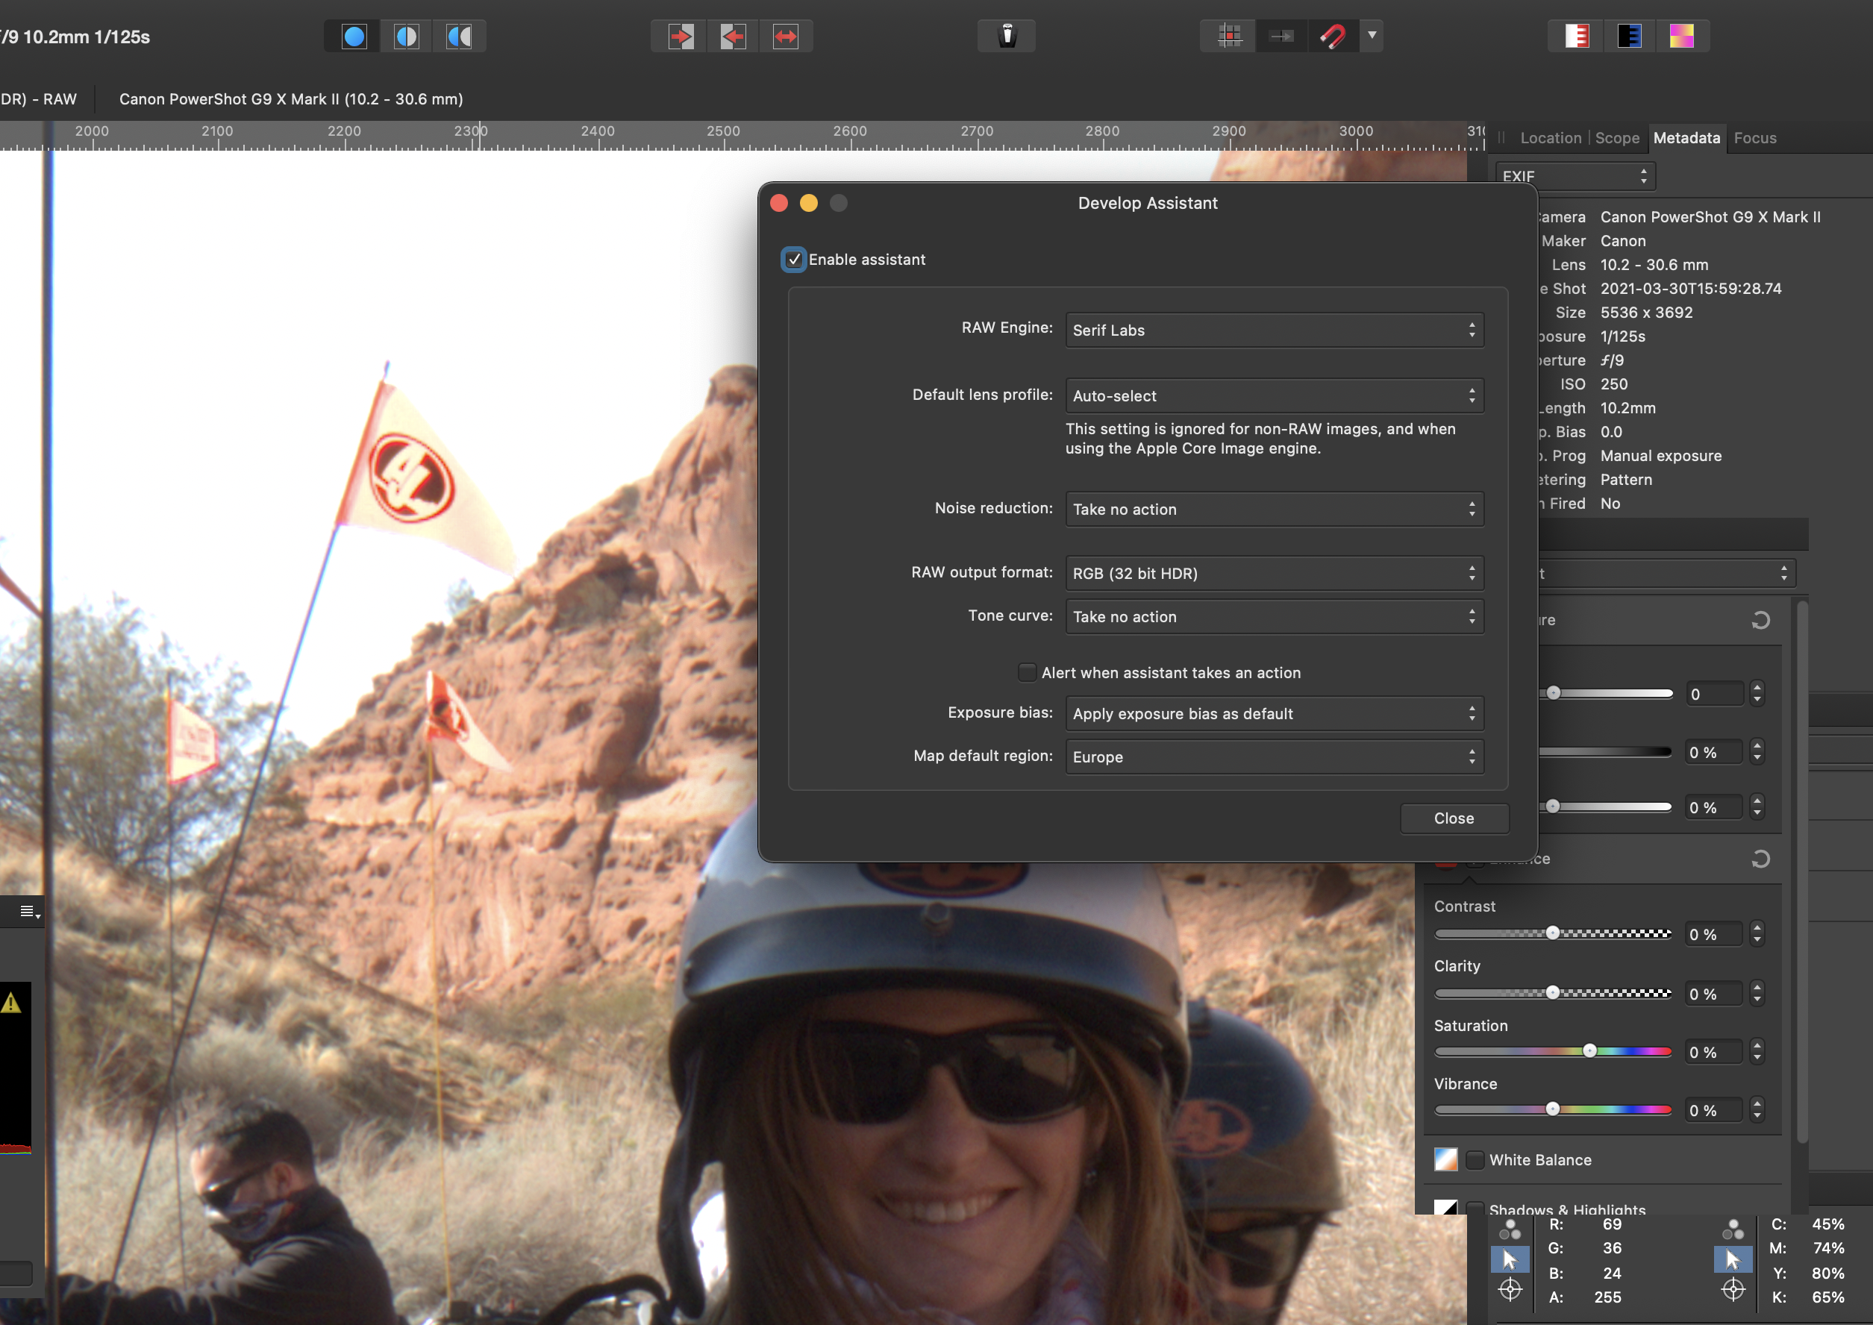Open the hamburger panel menu on the left edge
Image resolution: width=1873 pixels, height=1325 pixels.
click(x=28, y=912)
